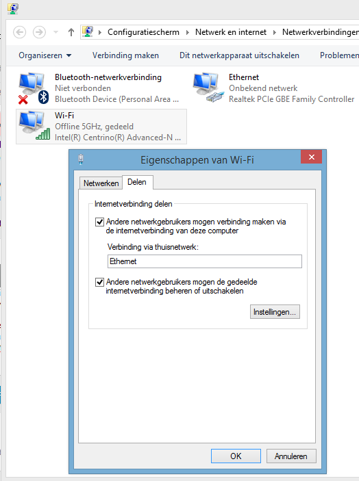Viewport: 359px width, 481px height.
Task: Click the network icon in address bar
Action: (x=88, y=32)
